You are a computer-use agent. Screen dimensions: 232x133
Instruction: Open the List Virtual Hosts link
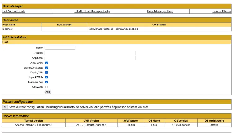click(14, 11)
